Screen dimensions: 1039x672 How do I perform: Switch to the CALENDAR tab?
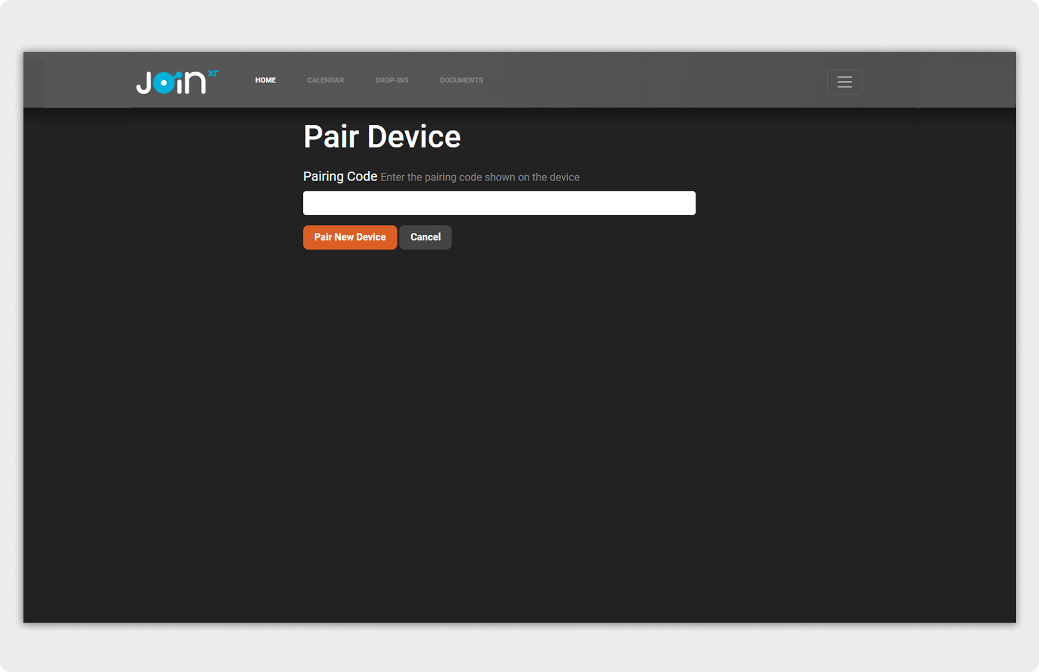325,80
